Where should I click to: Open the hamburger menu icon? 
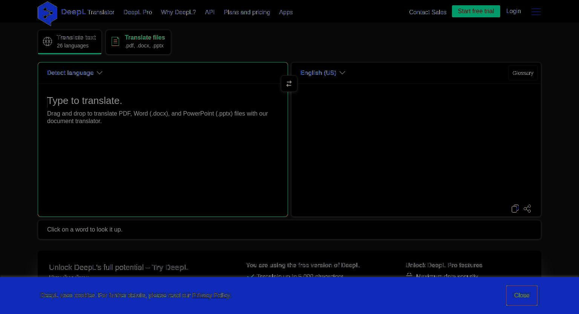point(536,12)
